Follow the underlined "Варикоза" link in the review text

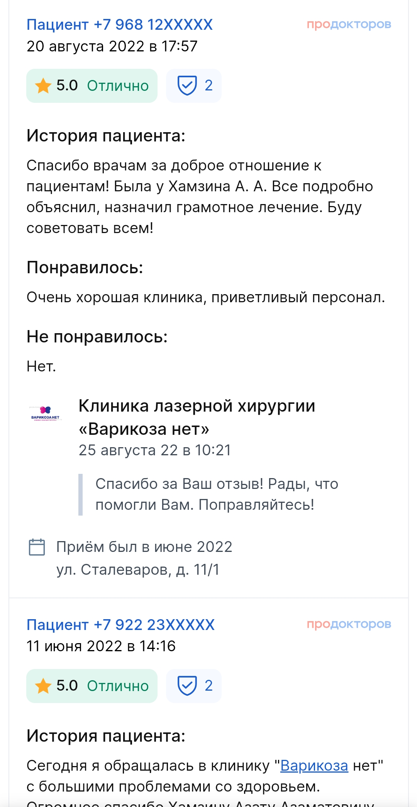pyautogui.click(x=314, y=765)
